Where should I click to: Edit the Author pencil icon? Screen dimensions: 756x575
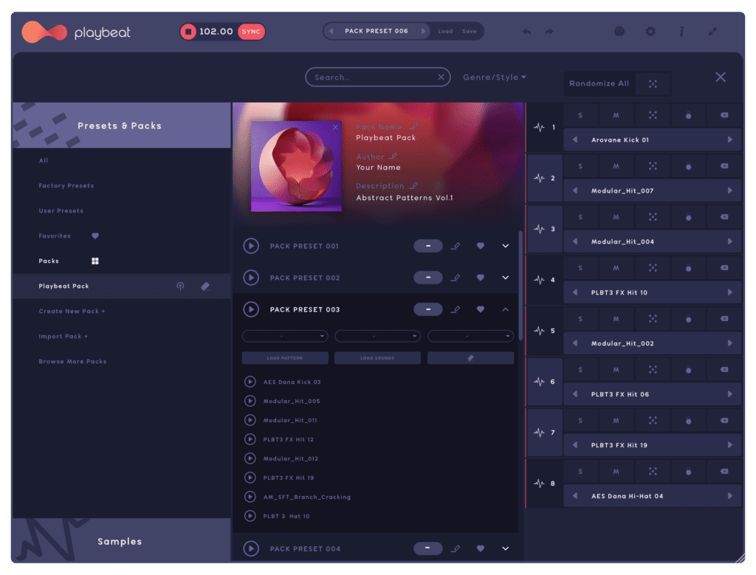[x=393, y=156]
